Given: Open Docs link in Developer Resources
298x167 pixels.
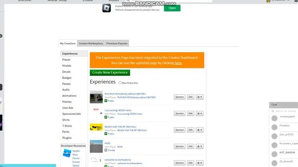Looking at the screenshot, I should click(75, 154).
